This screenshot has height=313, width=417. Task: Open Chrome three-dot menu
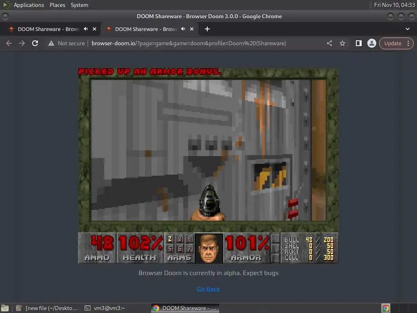[x=408, y=43]
